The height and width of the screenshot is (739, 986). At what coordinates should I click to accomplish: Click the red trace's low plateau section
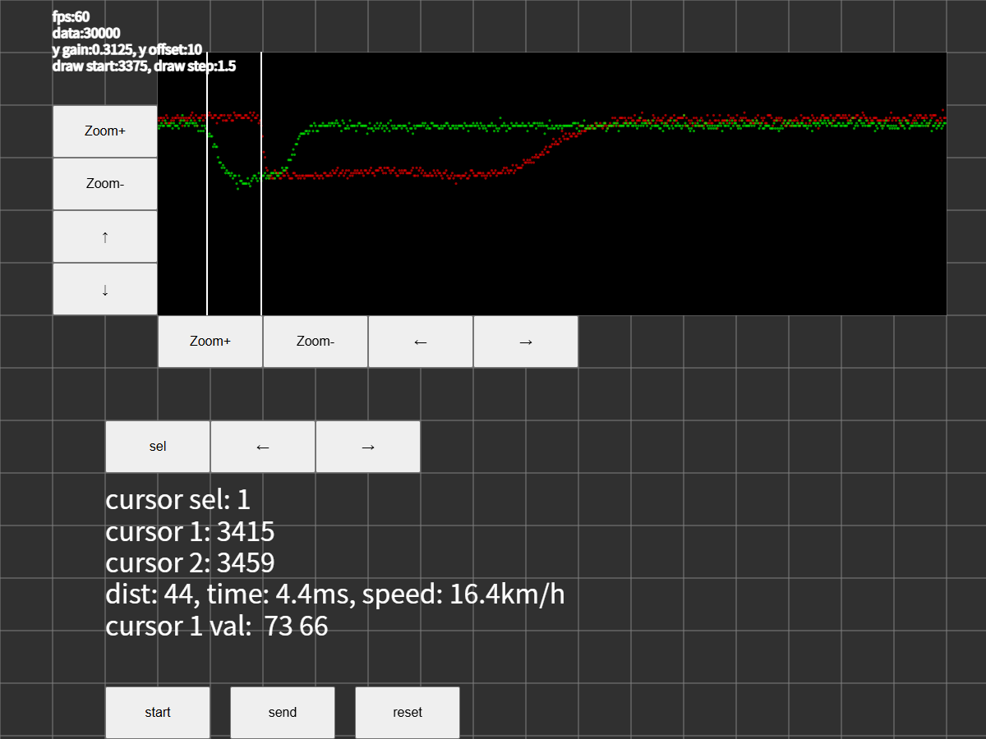point(394,172)
